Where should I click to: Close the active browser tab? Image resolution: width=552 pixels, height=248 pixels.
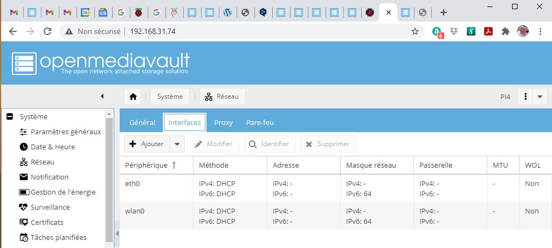[x=388, y=13]
